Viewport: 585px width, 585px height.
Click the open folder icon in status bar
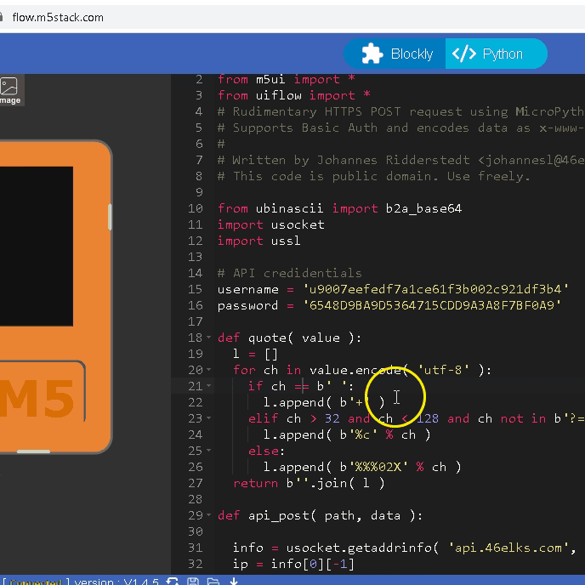213,582
